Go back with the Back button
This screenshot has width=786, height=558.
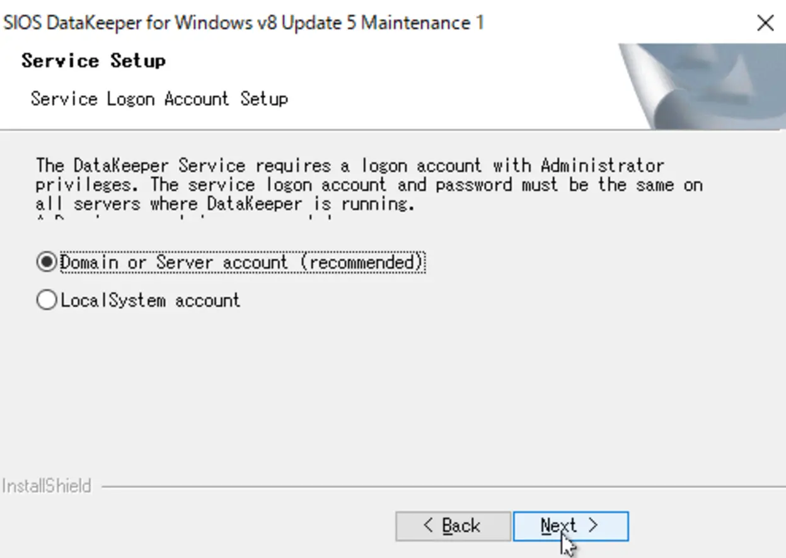453,526
